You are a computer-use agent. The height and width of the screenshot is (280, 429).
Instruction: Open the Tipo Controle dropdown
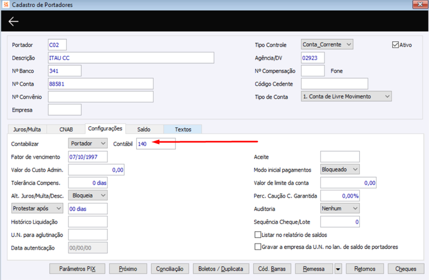[x=327, y=45]
